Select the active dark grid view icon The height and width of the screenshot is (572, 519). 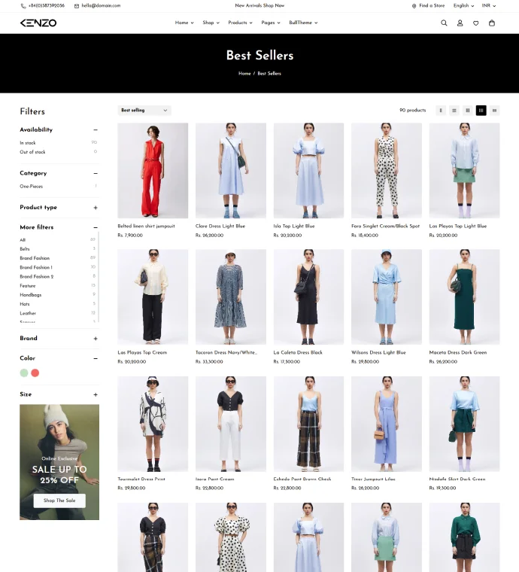[x=481, y=110]
